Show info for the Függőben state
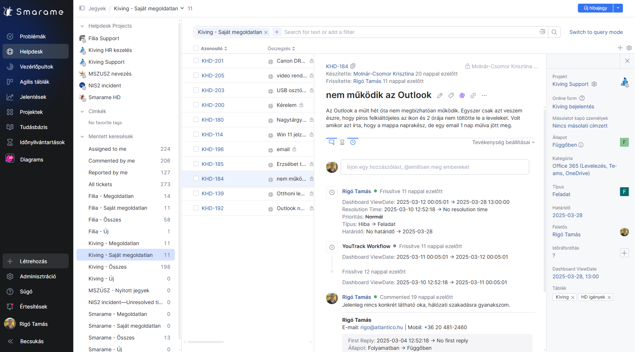This screenshot has width=638, height=352. [581, 145]
